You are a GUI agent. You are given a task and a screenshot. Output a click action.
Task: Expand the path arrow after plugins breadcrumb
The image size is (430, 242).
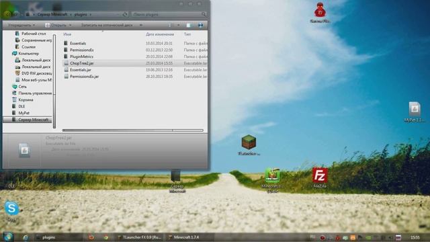point(90,14)
